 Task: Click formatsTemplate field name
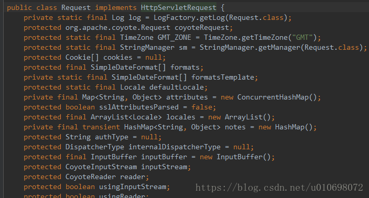point(223,78)
